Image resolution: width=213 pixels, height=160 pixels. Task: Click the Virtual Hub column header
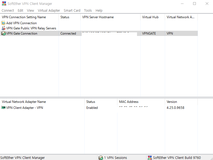[153, 17]
